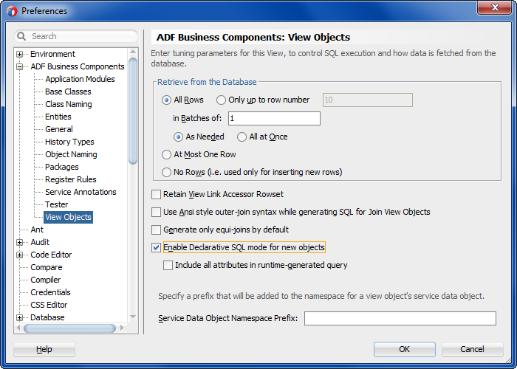This screenshot has height=369, width=517.
Task: Open Application Modules preferences
Action: tap(80, 79)
